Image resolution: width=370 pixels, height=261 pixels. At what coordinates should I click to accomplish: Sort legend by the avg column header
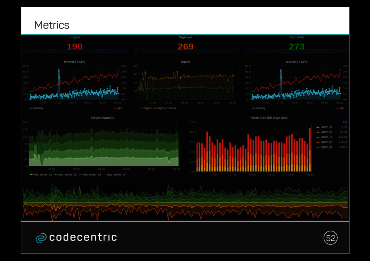click(345, 122)
